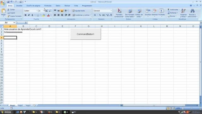Open the cell borders dropdown arrow
Viewport: 202px width, 114px height.
pyautogui.click(x=40, y=15)
